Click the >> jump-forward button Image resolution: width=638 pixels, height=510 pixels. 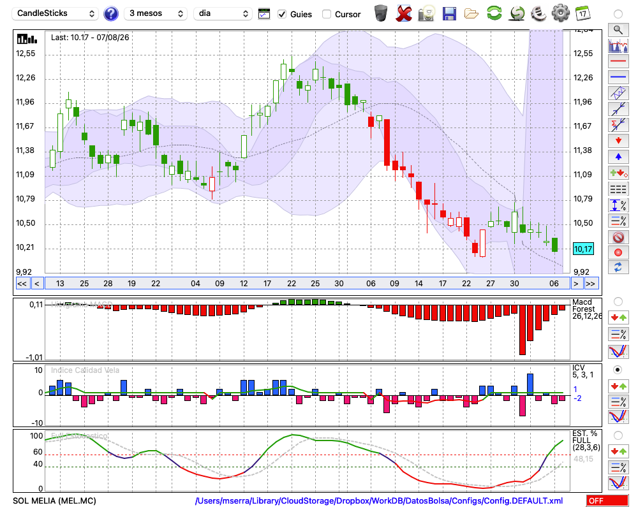coord(591,284)
